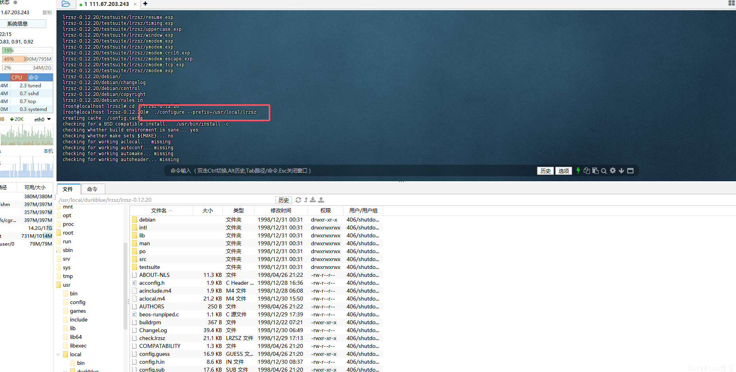Image resolution: width=736 pixels, height=372 pixels.
Task: Select the config.h.in file row
Action: coord(256,362)
